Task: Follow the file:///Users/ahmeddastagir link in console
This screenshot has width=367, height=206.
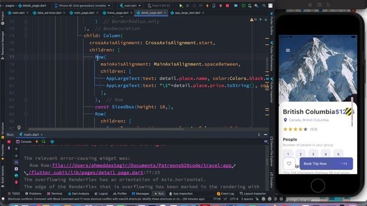Action: click(x=142, y=165)
